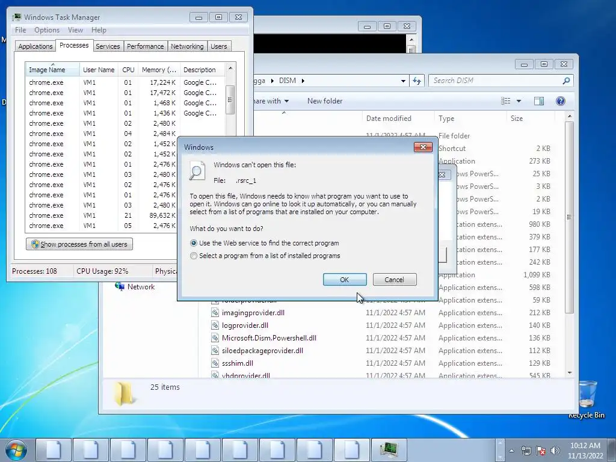Close the Windows can't open file dialog
Screen dimensions: 616x462
tap(423, 147)
